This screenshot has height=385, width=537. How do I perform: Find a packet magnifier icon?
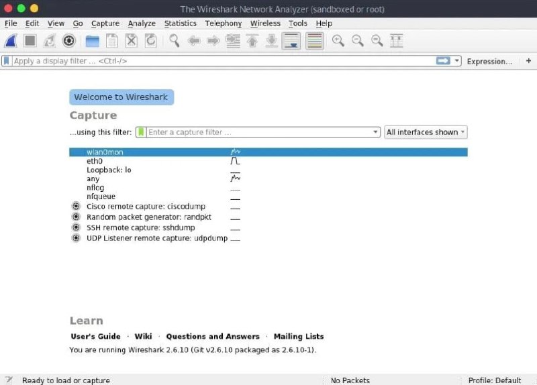coord(175,41)
